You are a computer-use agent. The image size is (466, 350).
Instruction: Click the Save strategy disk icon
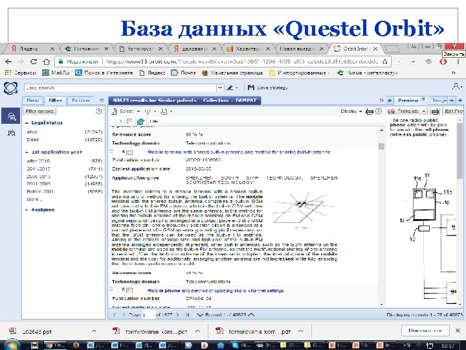coord(251,87)
